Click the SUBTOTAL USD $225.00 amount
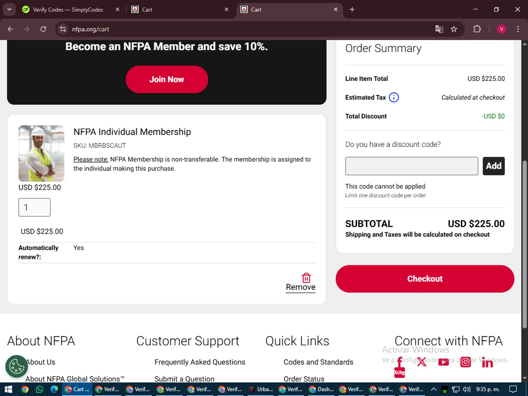This screenshot has width=528, height=396. point(476,224)
